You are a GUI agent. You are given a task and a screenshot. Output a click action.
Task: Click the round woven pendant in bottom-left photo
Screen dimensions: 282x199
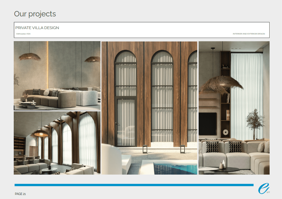pos(40,134)
